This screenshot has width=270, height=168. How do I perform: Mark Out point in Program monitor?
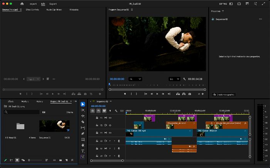137,94
